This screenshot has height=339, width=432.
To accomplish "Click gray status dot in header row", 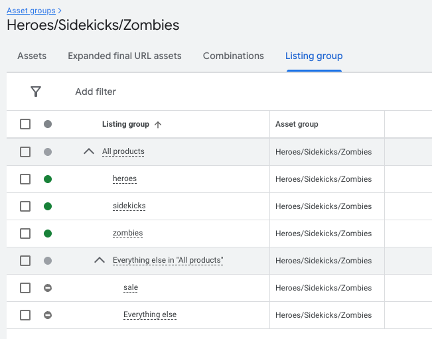I will (48, 124).
